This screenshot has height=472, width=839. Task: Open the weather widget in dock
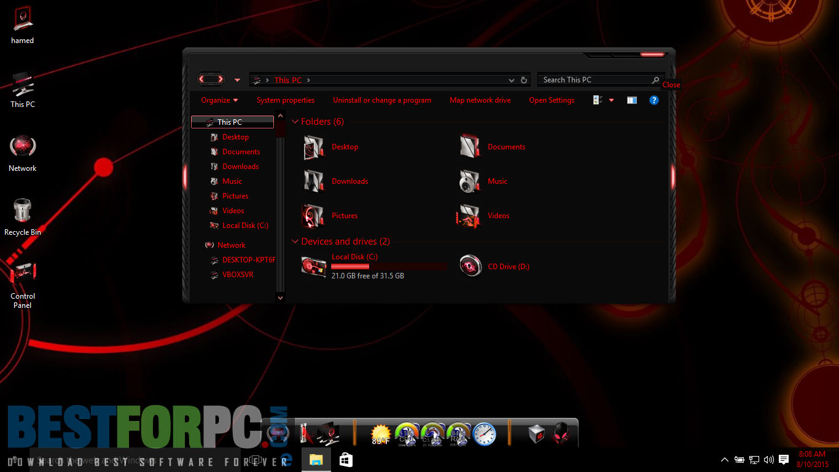(381, 434)
